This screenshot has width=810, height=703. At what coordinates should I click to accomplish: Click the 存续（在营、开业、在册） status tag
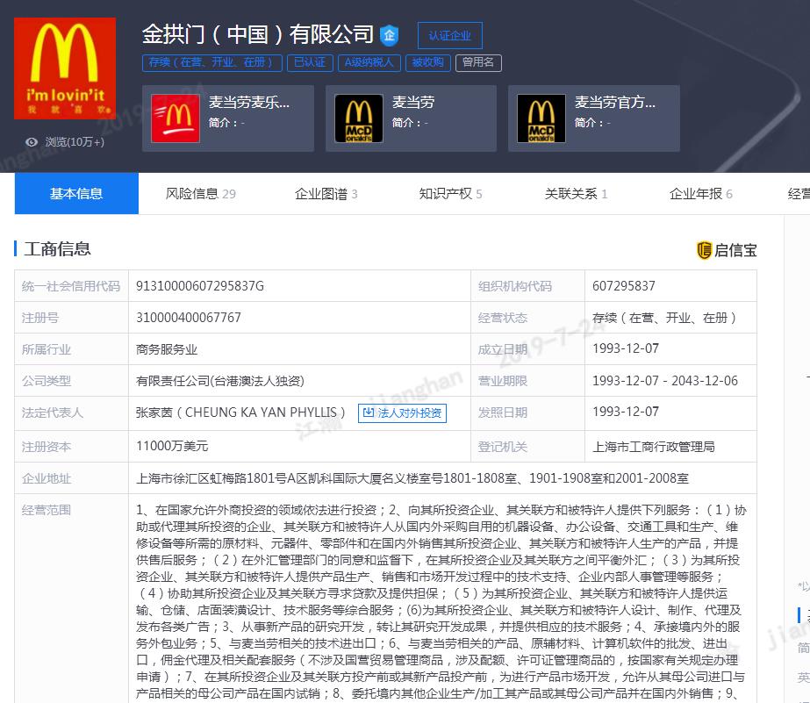[x=211, y=62]
